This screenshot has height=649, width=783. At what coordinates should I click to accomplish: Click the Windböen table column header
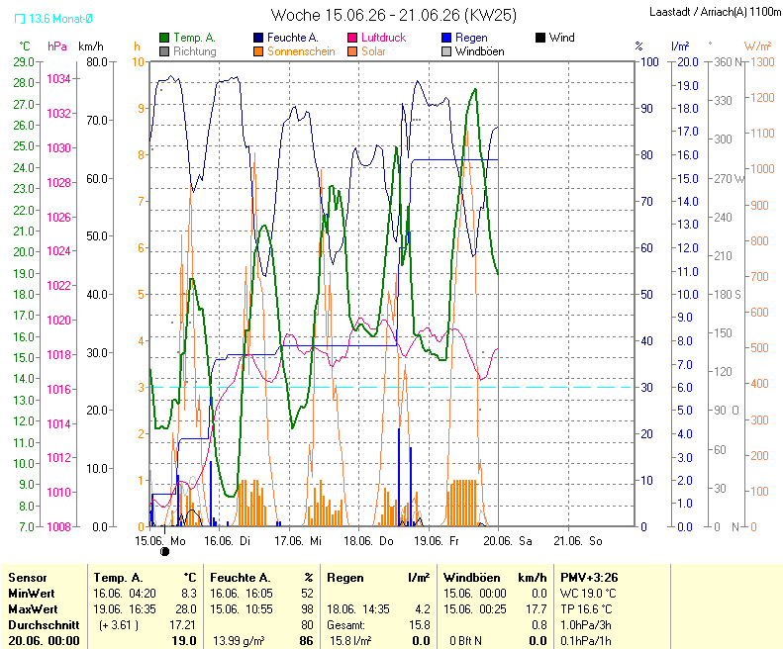(x=472, y=578)
